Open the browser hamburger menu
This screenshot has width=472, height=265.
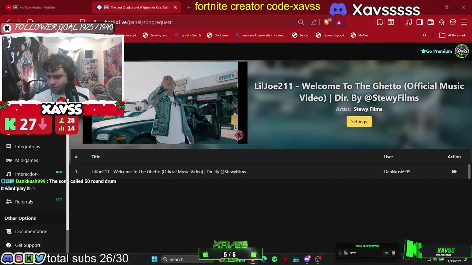[464, 22]
